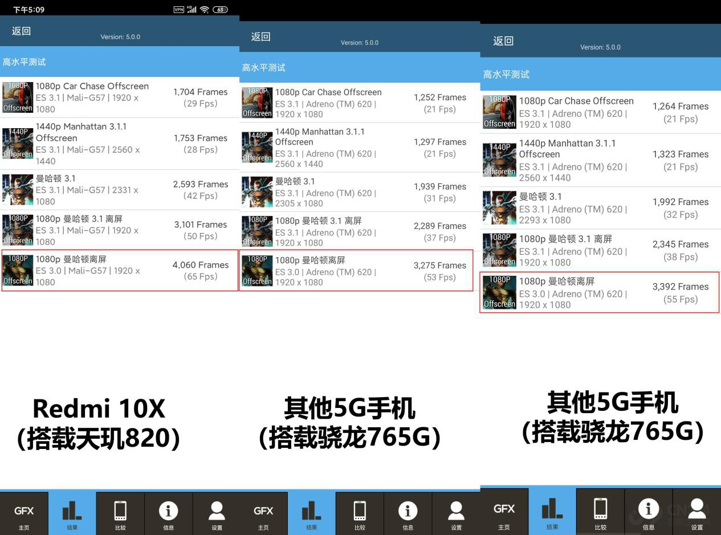Select 结果 tab in the 3,392 Frames screen
The height and width of the screenshot is (535, 721).
pyautogui.click(x=552, y=512)
